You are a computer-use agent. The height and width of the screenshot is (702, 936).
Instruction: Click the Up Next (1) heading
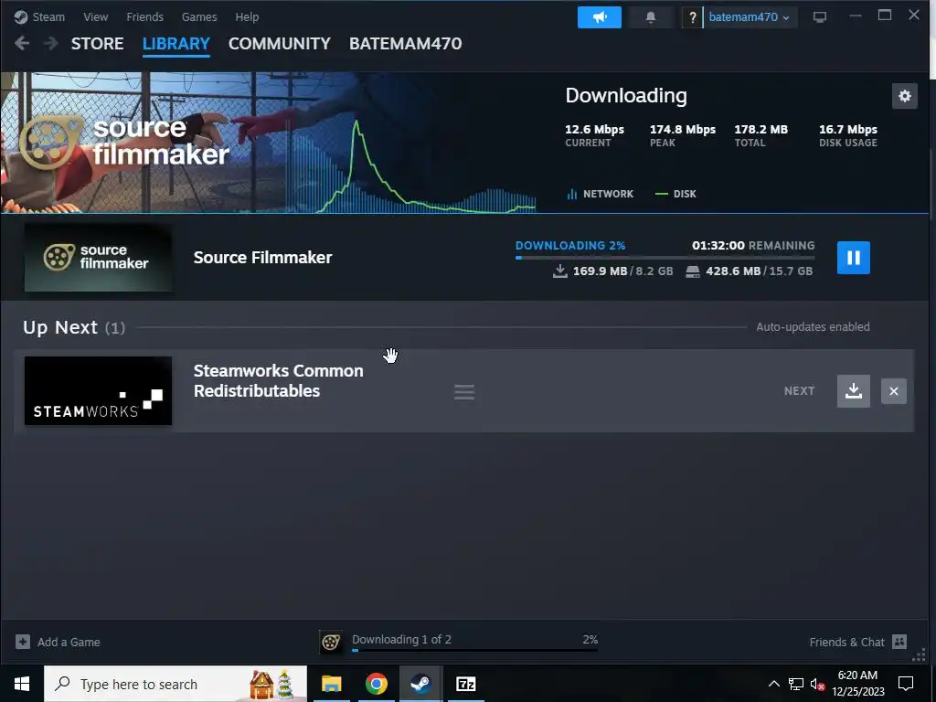pyautogui.click(x=74, y=328)
